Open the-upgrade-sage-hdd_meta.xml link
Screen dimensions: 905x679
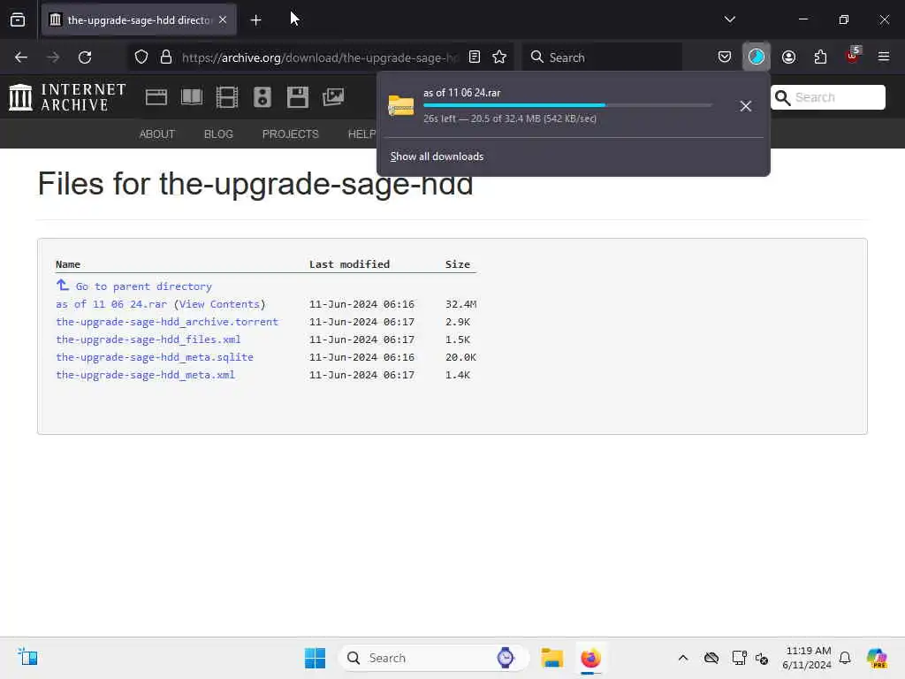[x=146, y=375]
